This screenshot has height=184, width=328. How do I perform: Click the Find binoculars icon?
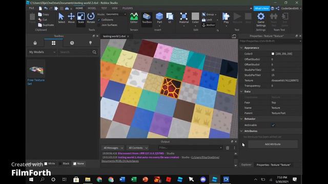[67, 8]
